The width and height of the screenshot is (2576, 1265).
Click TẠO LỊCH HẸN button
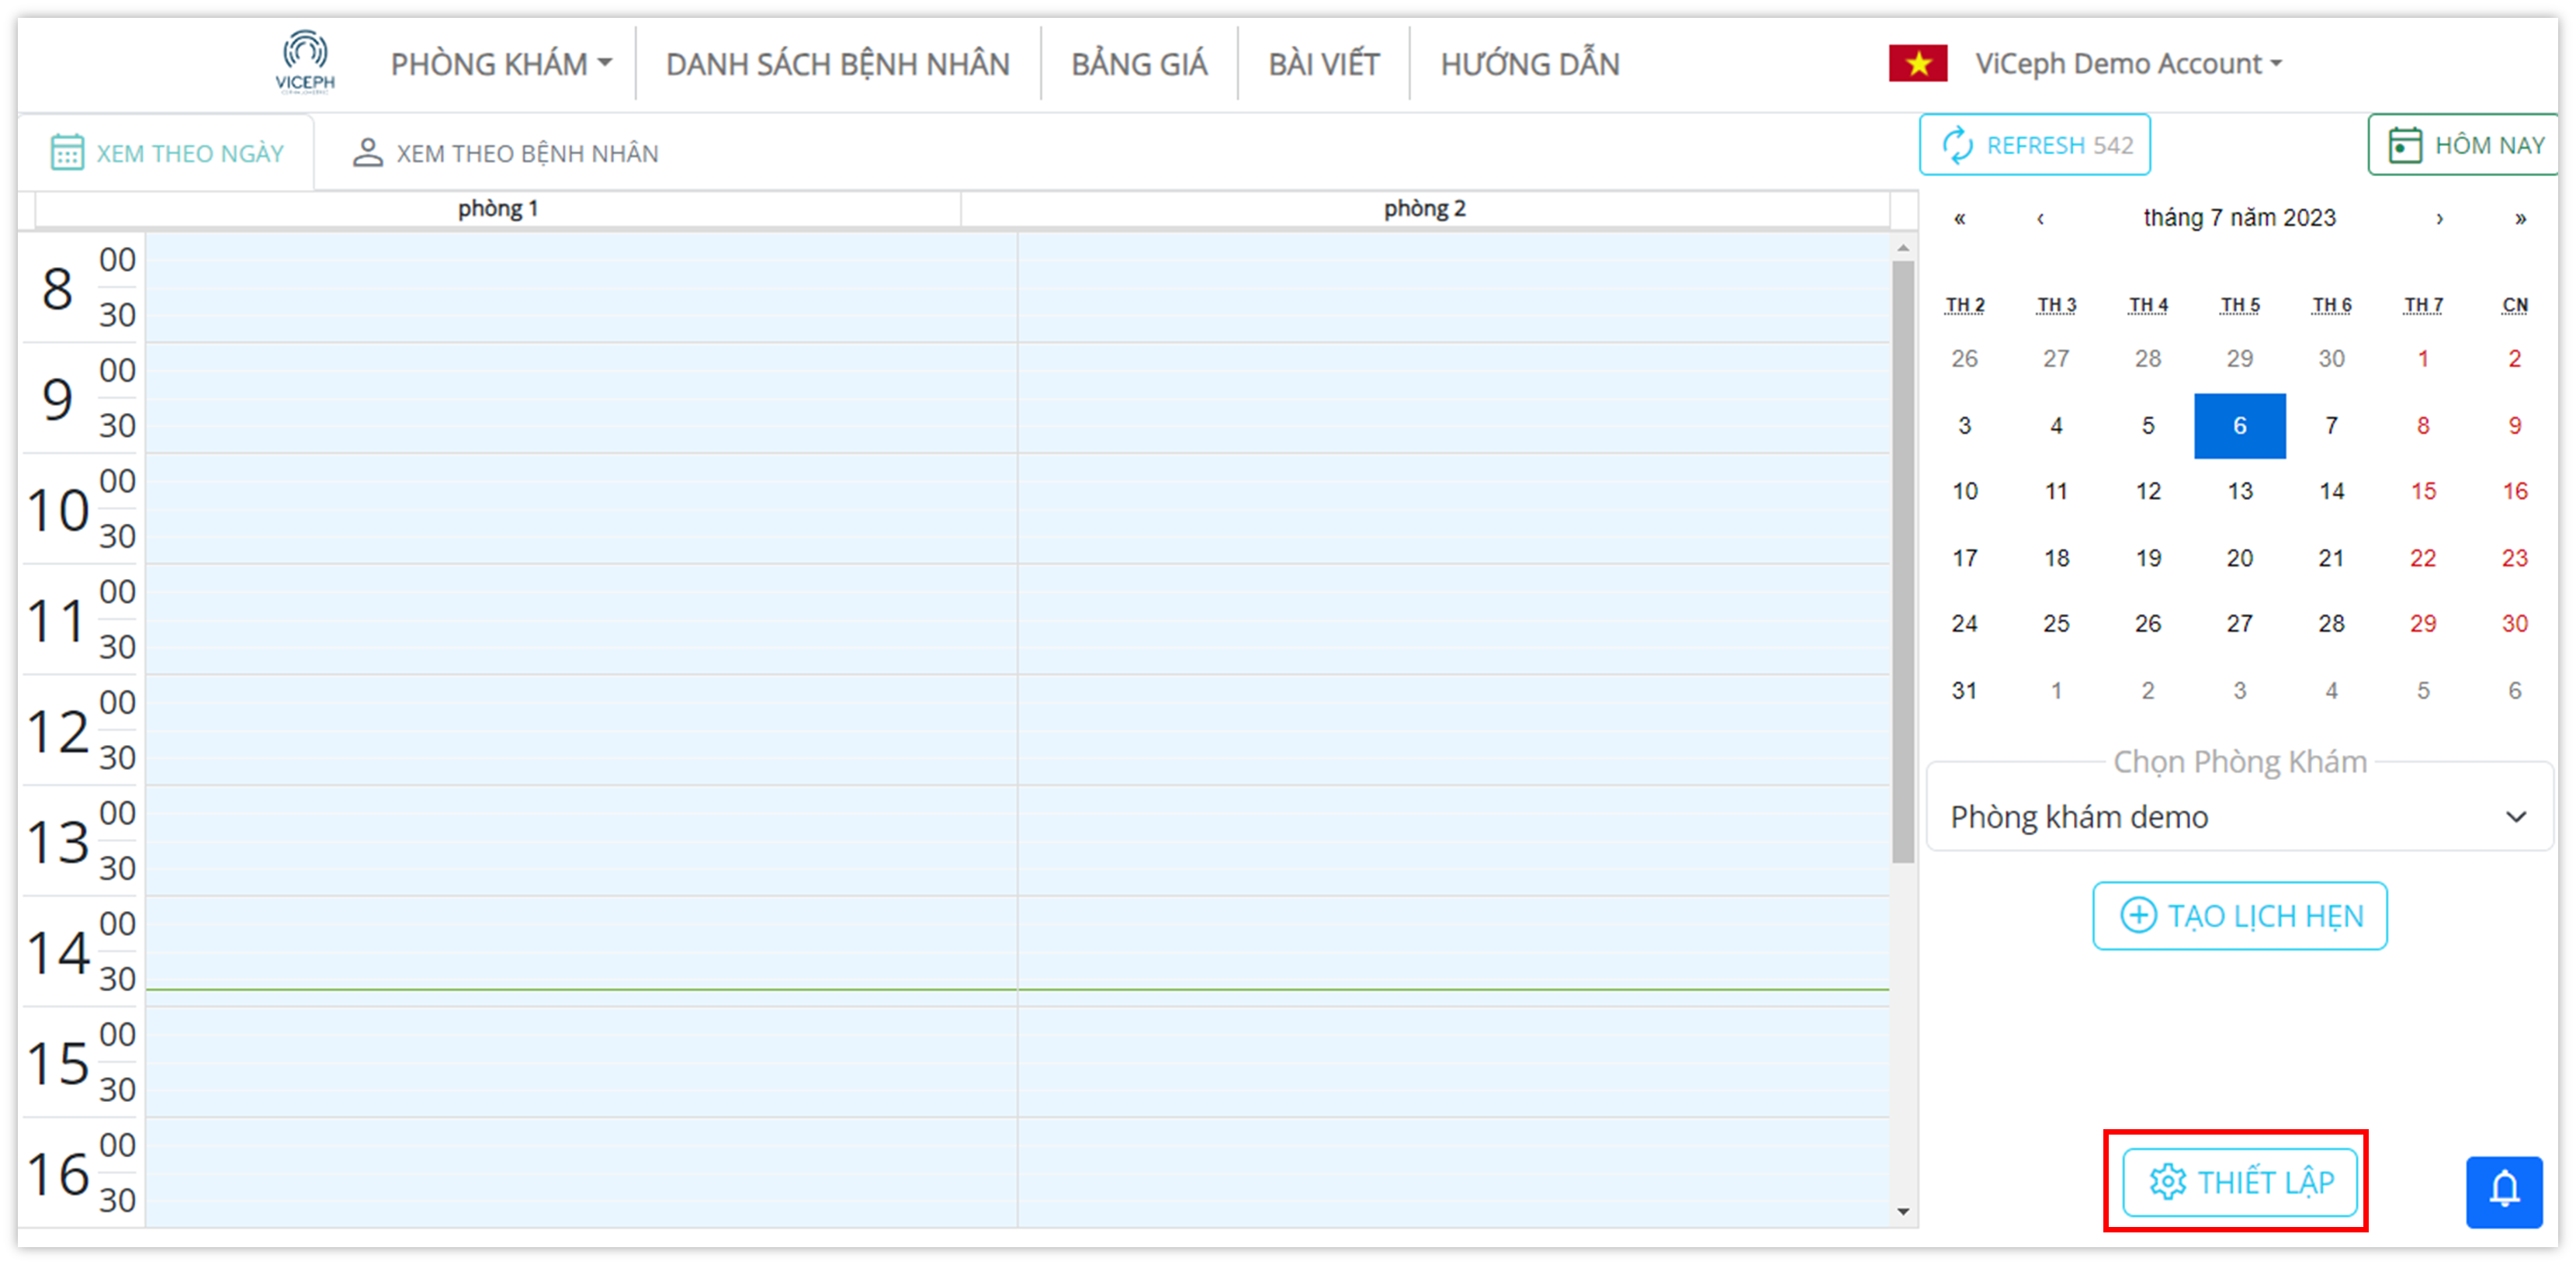(2239, 915)
